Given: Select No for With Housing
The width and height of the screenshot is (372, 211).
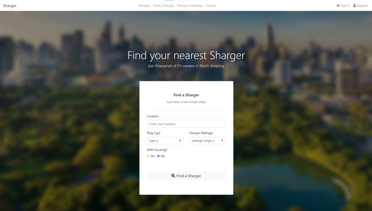Looking at the screenshot, I should (x=158, y=156).
